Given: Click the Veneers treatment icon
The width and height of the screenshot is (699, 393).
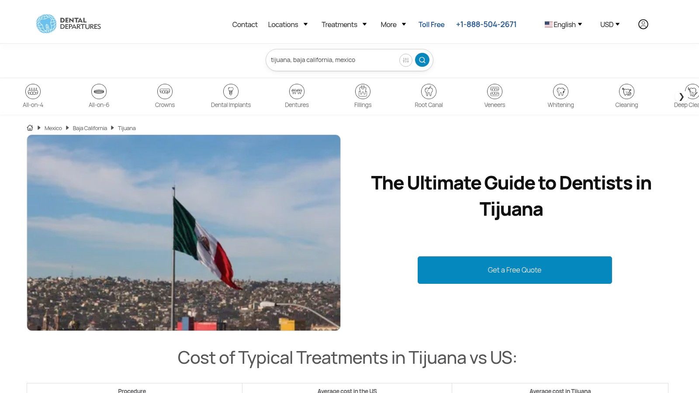Looking at the screenshot, I should pyautogui.click(x=495, y=92).
